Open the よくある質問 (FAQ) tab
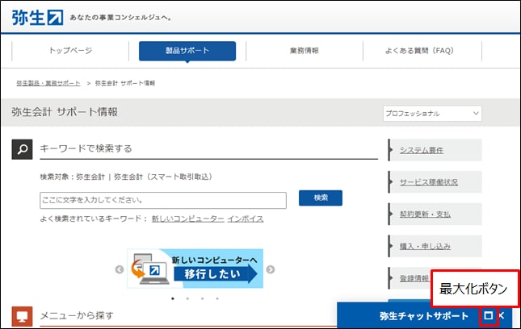Viewport: 521px width, 329px height. click(x=419, y=51)
